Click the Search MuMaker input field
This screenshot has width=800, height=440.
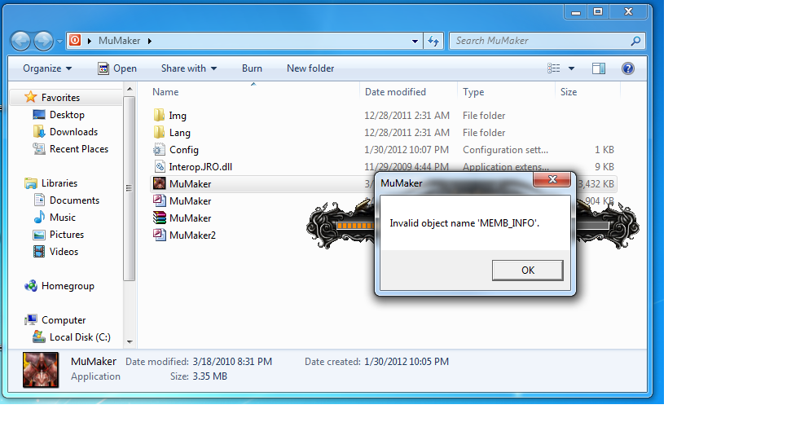click(x=538, y=41)
